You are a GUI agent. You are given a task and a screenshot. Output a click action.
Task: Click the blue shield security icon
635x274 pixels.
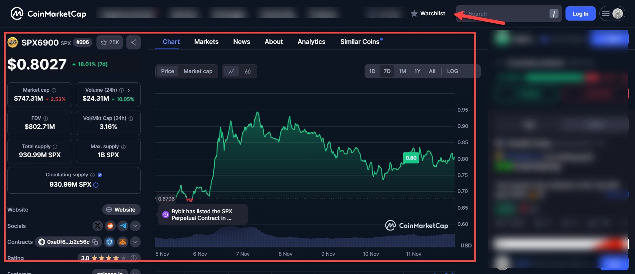point(109,242)
